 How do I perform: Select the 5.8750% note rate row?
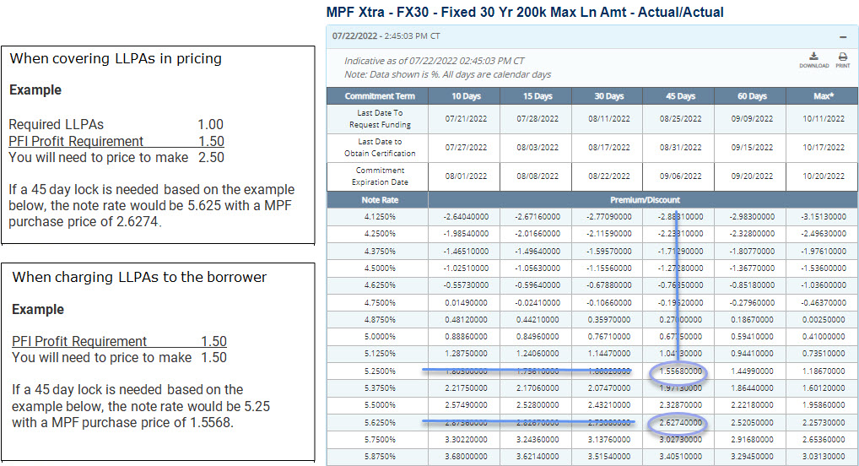(592, 457)
